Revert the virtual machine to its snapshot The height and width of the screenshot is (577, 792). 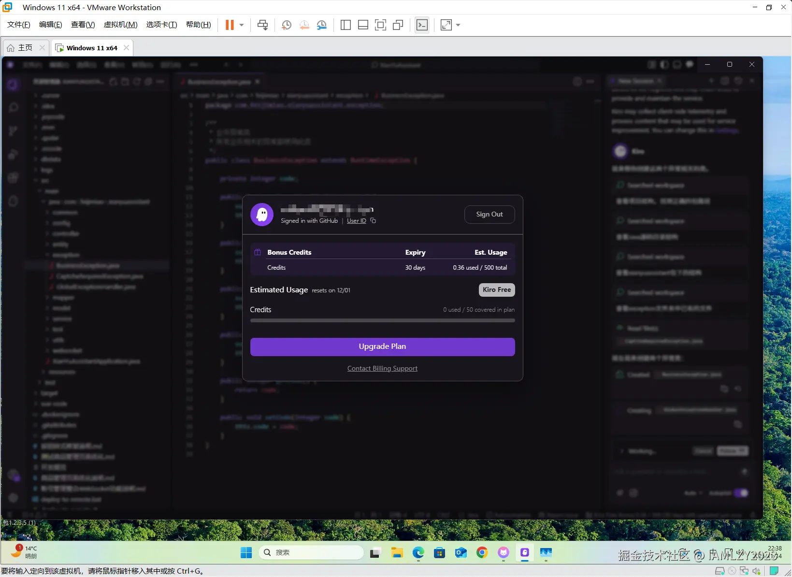click(304, 25)
